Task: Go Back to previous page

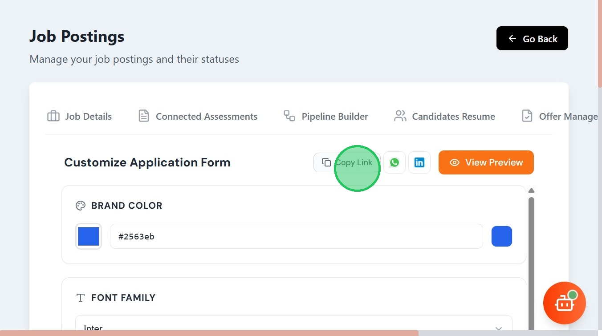Action: (x=532, y=39)
